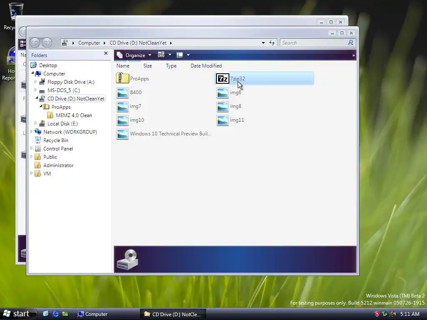Select the img10 image file icon
This screenshot has height=320, width=427.
tap(123, 120)
